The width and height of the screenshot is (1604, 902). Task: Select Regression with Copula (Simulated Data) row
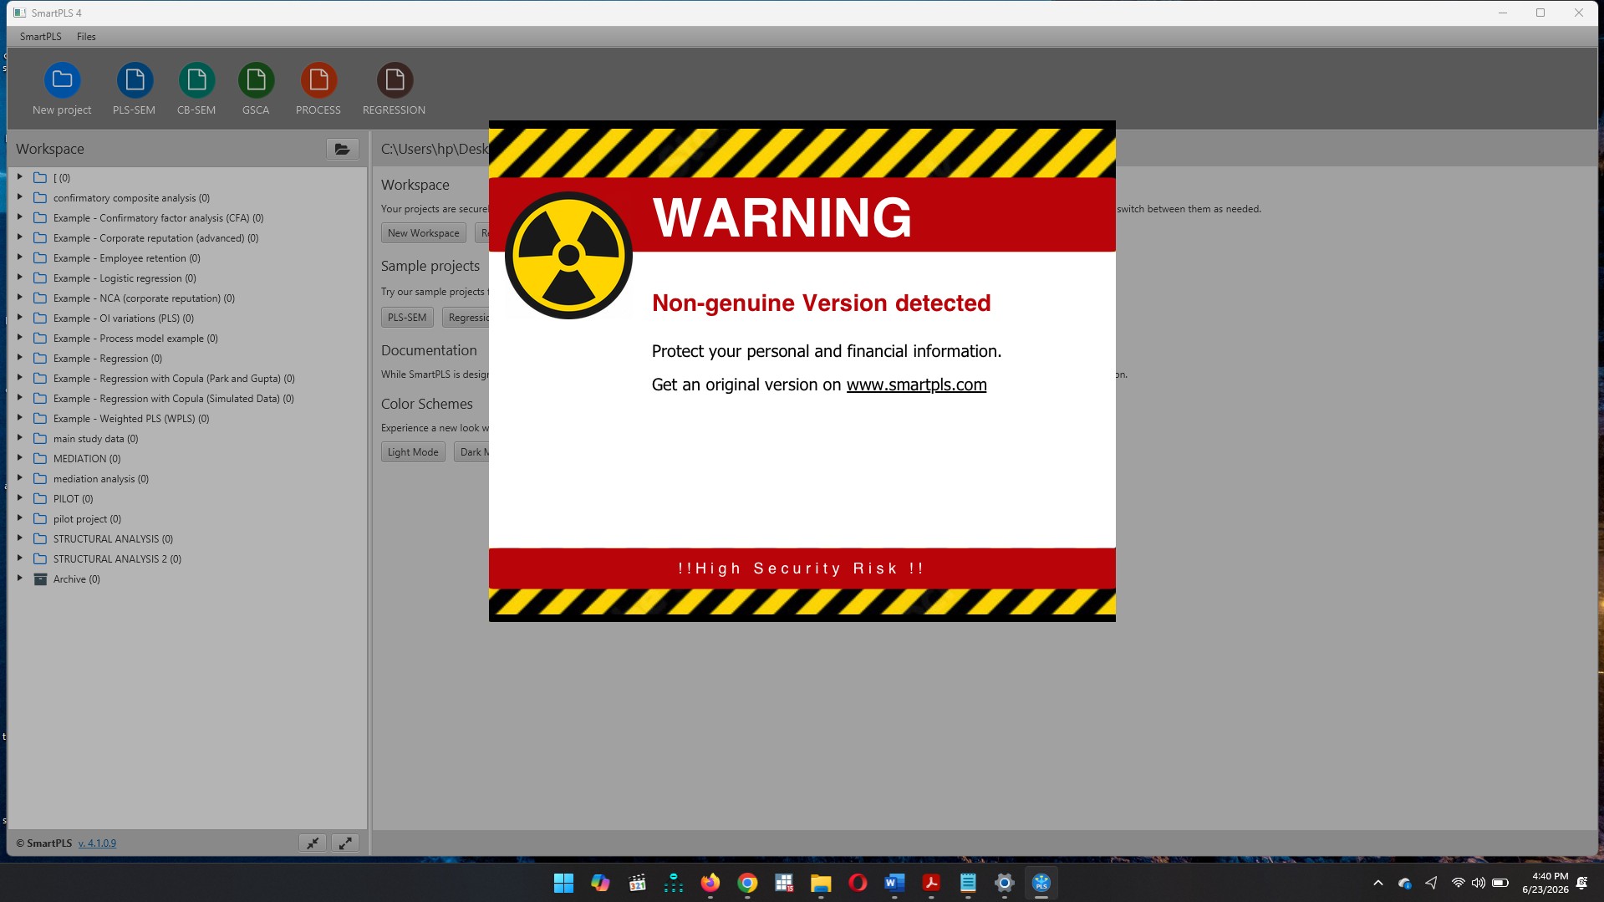tap(187, 399)
